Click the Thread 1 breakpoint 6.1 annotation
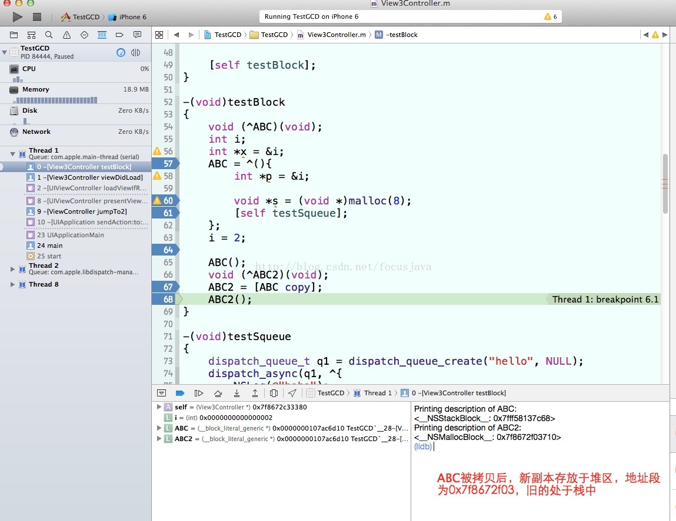 605,300
